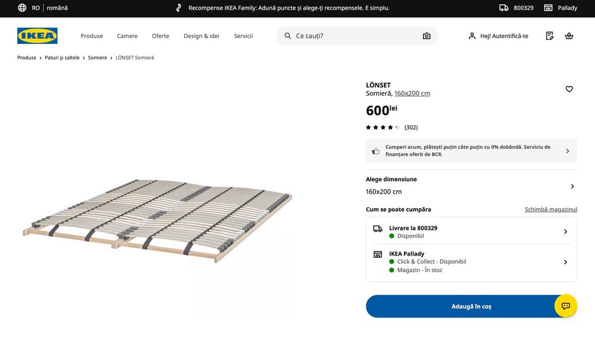Viewport: 595px width, 337px height.
Task: Open the globe language selector icon
Action: (x=22, y=8)
